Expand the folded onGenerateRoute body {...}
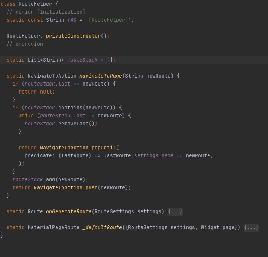Viewport: 268px width, 257px height. (175, 211)
